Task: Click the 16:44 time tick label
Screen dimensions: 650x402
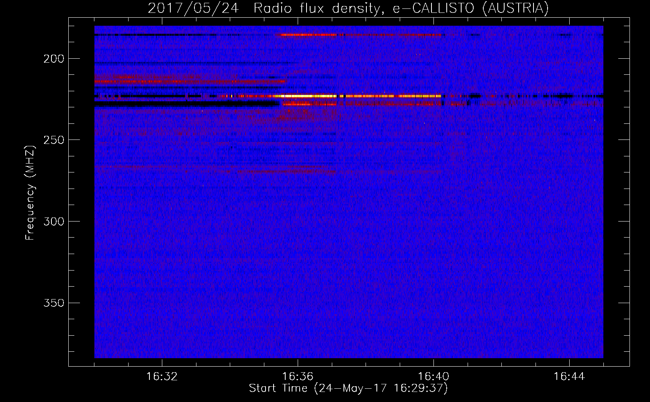Action: 569,377
